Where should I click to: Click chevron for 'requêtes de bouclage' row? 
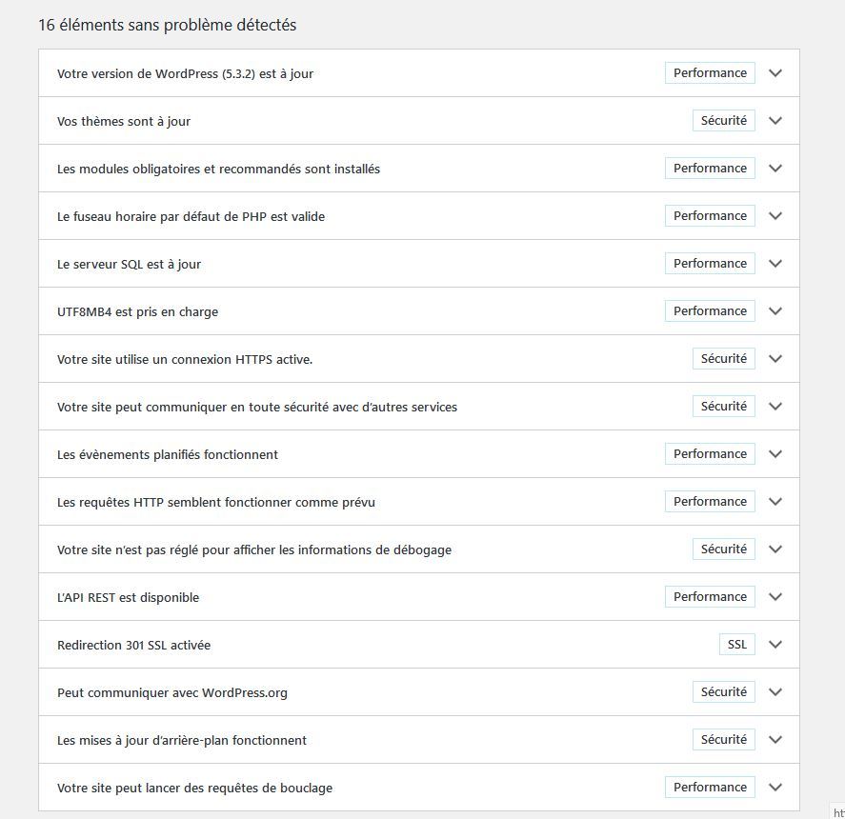point(775,788)
